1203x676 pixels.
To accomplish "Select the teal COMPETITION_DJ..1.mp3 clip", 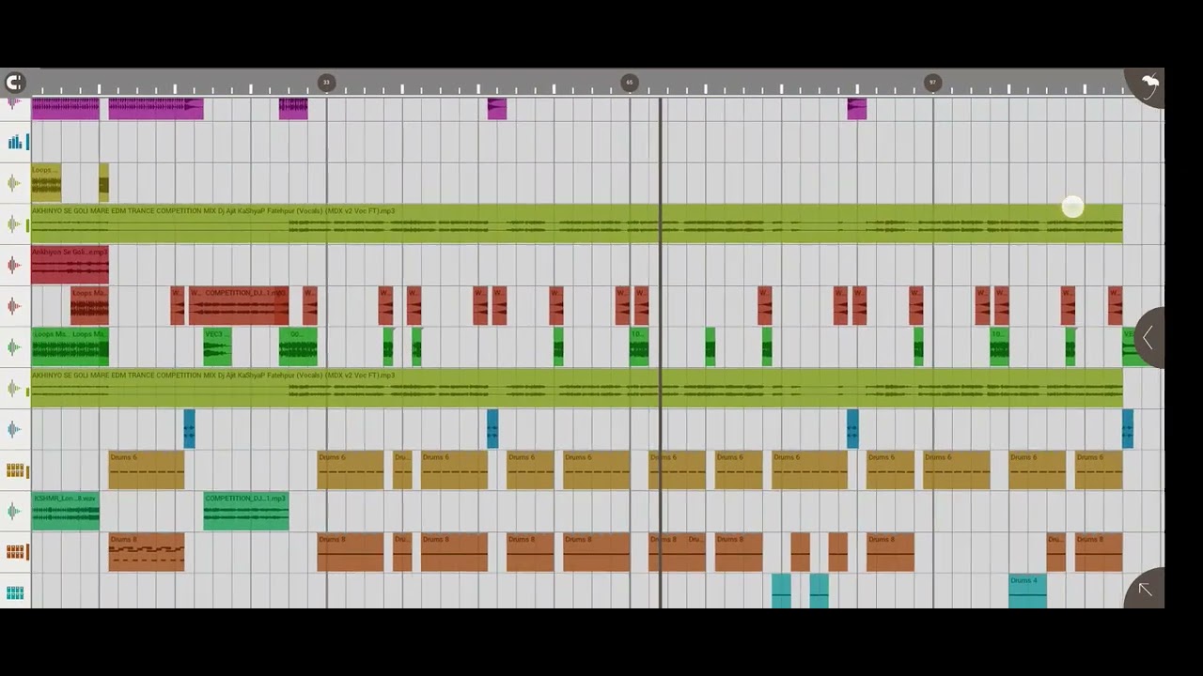I will tap(246, 511).
